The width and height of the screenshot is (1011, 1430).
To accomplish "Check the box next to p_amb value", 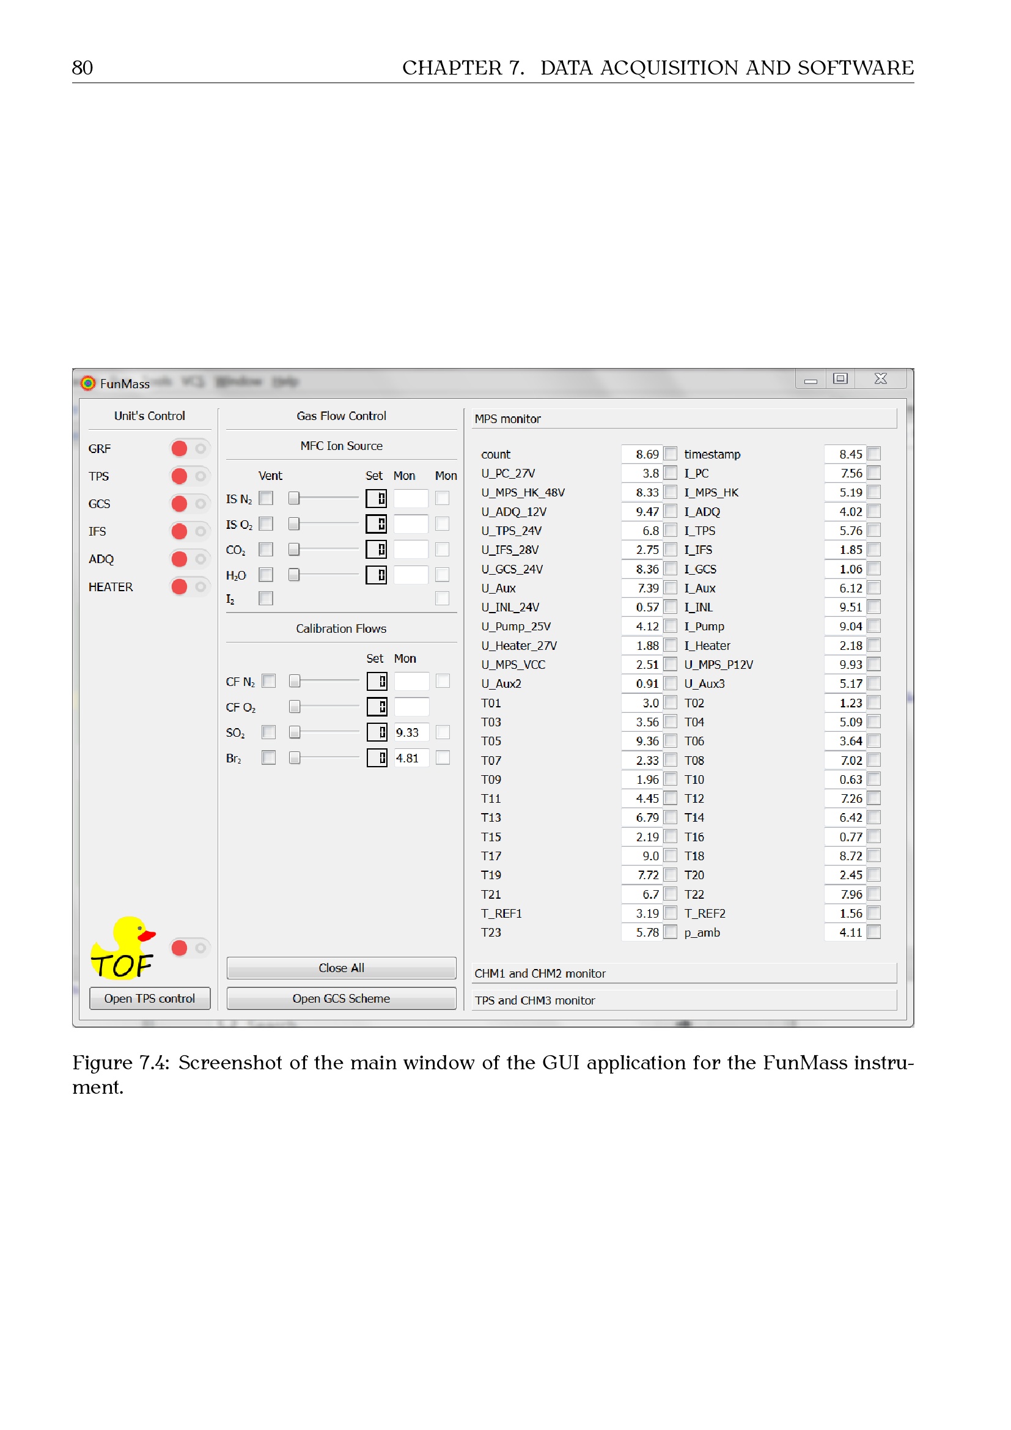I will coord(874,932).
